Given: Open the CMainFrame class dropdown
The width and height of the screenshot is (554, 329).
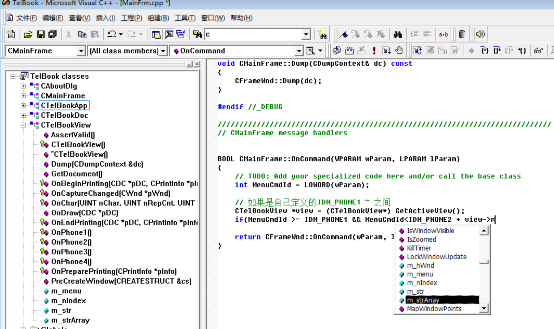Looking at the screenshot, I should pos(81,51).
